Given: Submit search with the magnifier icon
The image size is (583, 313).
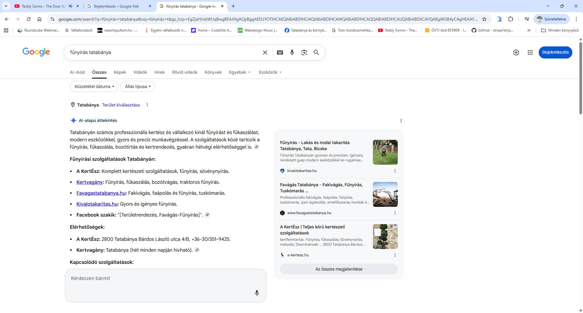Looking at the screenshot, I should [x=316, y=52].
